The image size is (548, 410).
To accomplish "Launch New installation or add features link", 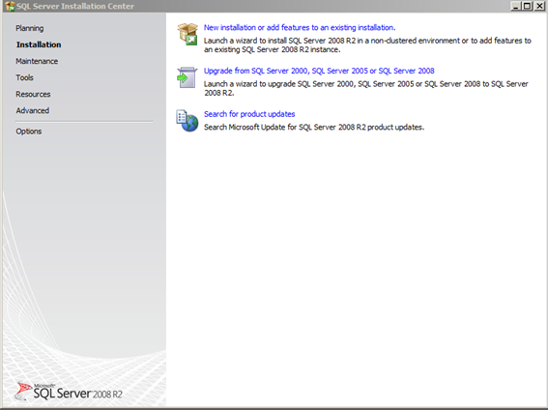I will click(300, 28).
